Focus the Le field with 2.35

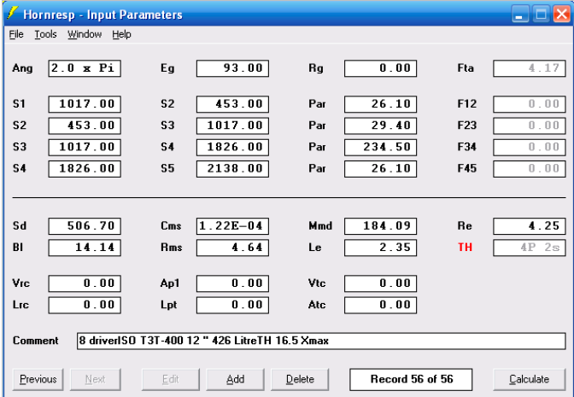coord(380,248)
